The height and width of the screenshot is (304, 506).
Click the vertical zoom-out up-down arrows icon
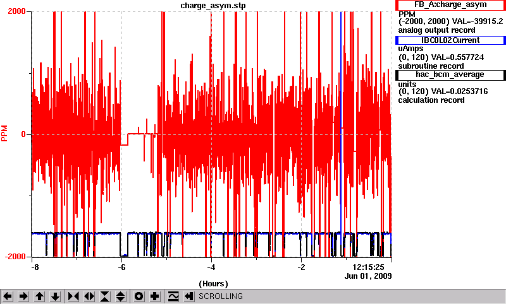tap(121, 296)
